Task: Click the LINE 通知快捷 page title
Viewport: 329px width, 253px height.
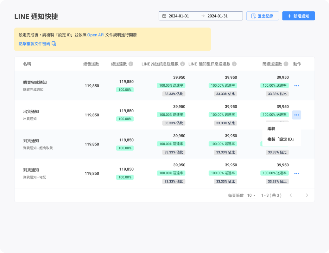Action: point(36,16)
